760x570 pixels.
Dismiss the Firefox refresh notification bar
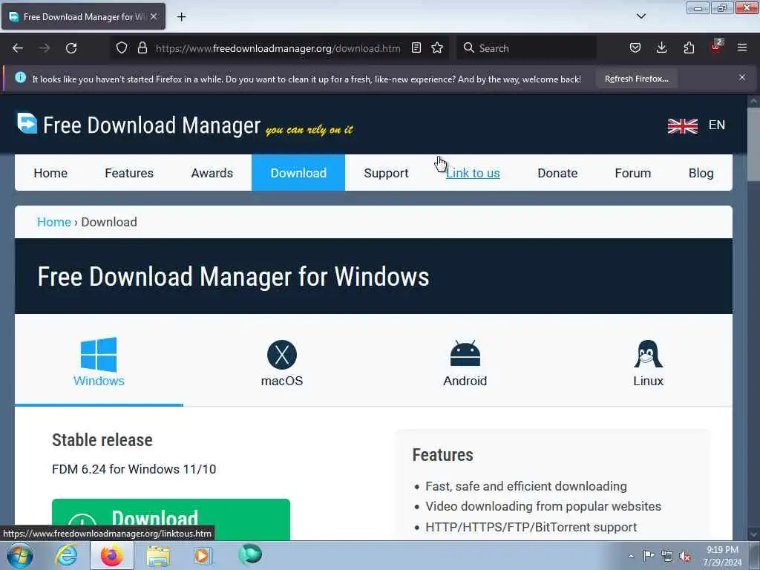coord(742,77)
